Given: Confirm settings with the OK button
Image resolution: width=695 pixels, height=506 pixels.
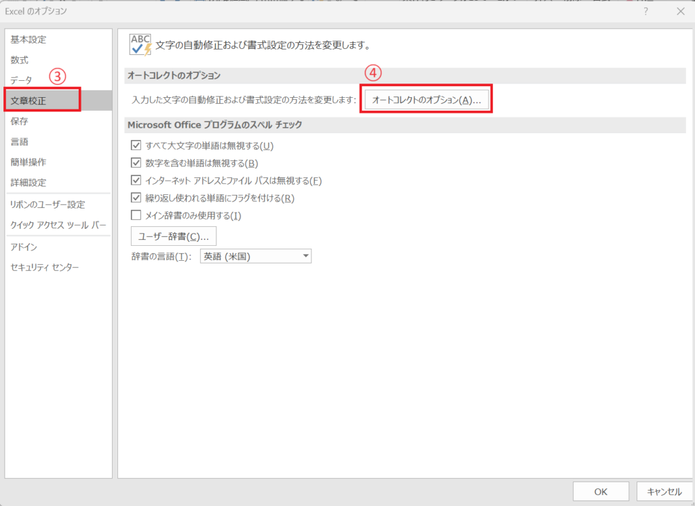Looking at the screenshot, I should [601, 491].
